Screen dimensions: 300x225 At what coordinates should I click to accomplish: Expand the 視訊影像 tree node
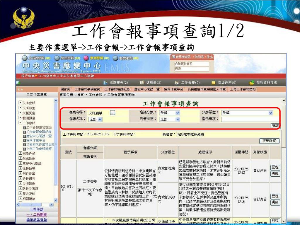point(20,158)
